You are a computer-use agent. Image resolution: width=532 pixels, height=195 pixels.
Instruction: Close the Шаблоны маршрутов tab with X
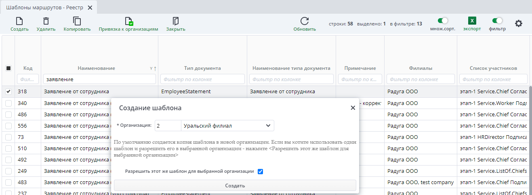(x=90, y=8)
